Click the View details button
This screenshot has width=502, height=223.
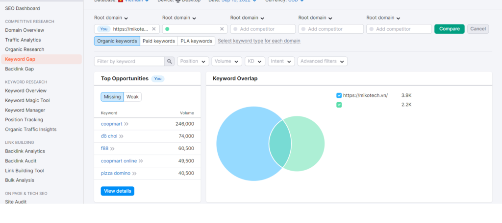pyautogui.click(x=117, y=191)
